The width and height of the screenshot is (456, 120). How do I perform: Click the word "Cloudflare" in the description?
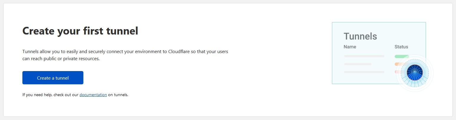[x=180, y=52]
